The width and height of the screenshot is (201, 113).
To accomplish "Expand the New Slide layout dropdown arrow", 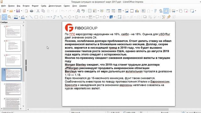I will (x=177, y=11).
